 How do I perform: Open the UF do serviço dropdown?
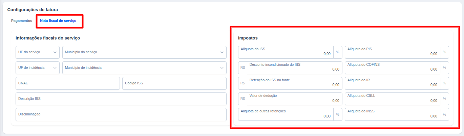point(37,52)
